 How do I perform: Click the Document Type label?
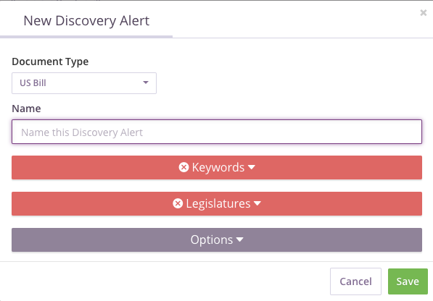point(50,62)
